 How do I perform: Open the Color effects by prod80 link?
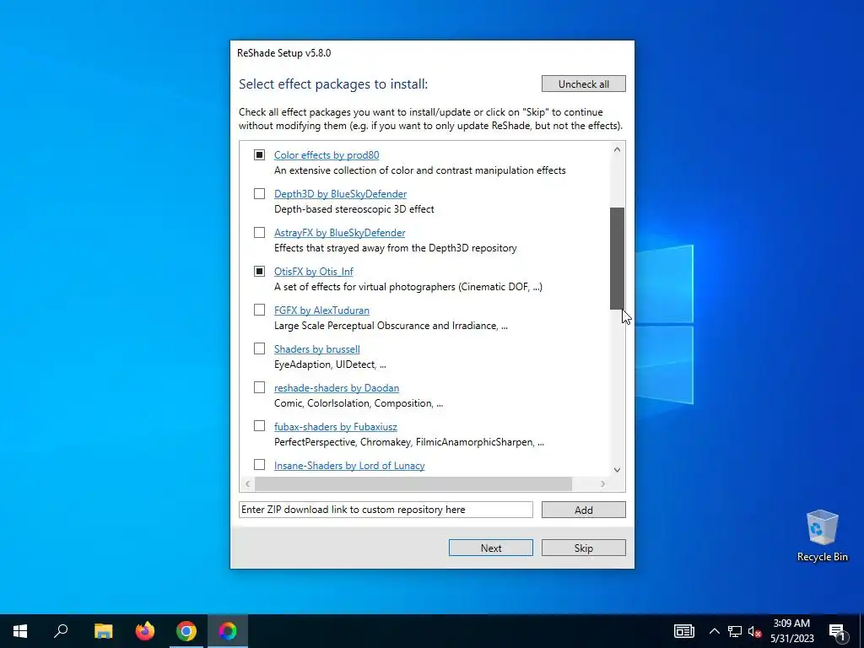(327, 155)
